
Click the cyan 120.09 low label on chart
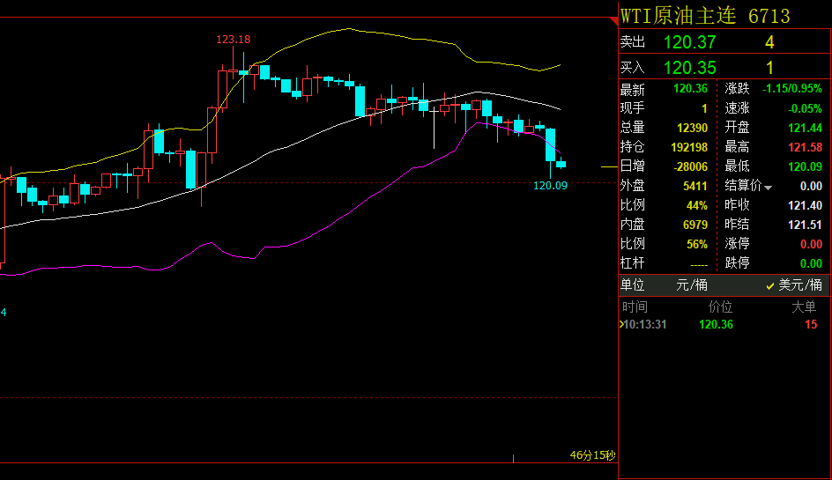550,186
